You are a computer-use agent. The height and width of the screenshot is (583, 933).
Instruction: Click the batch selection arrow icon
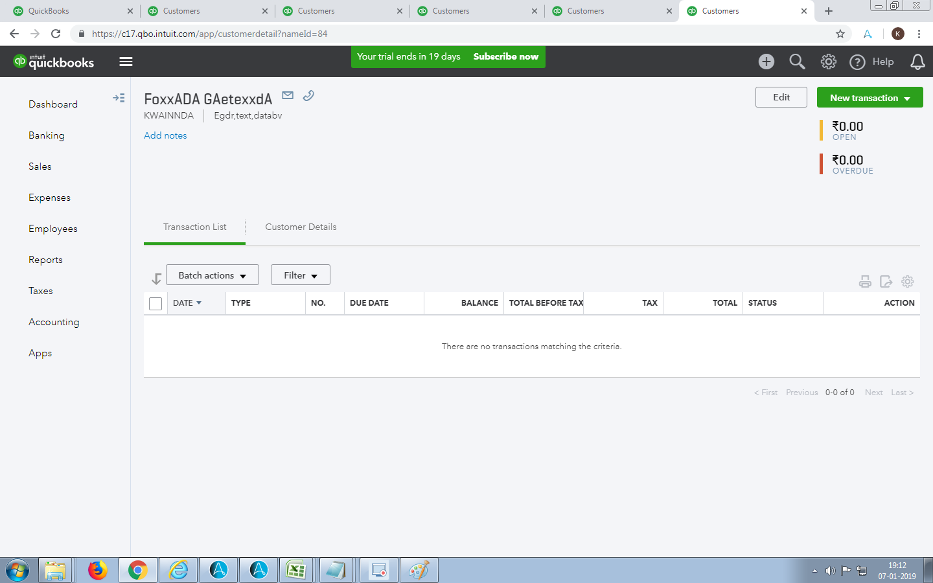pos(156,279)
